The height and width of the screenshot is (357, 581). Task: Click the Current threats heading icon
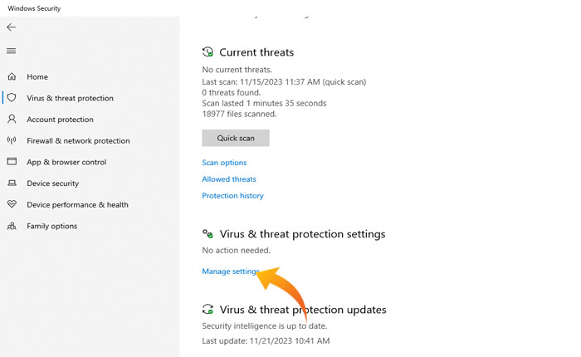[207, 52]
